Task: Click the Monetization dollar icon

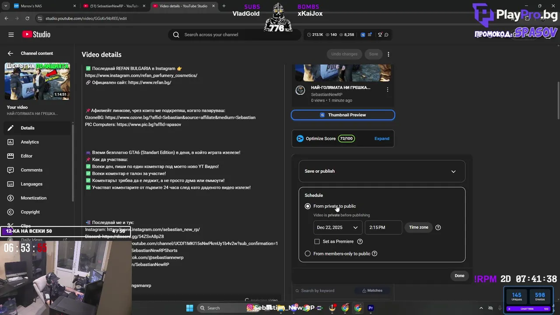Action: 10,198
